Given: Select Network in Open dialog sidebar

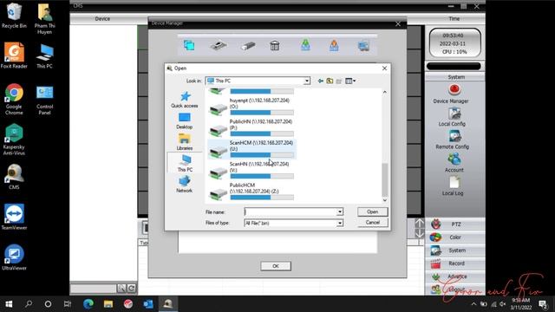Looking at the screenshot, I should point(185,185).
